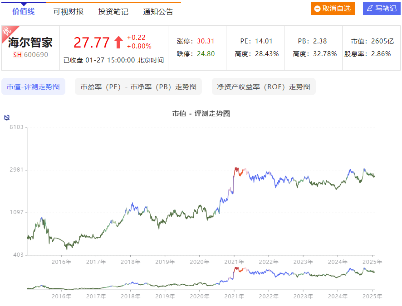
Task: Click the 取消自选 button
Action: 333,8
